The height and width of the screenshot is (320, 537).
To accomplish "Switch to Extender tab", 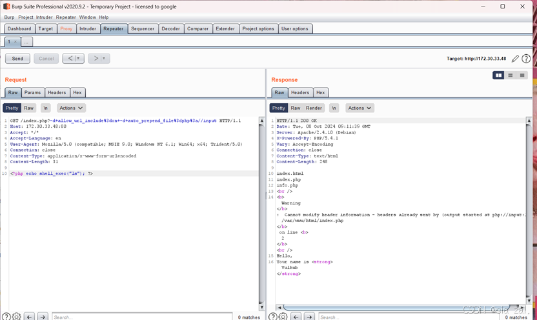I will 225,29.
